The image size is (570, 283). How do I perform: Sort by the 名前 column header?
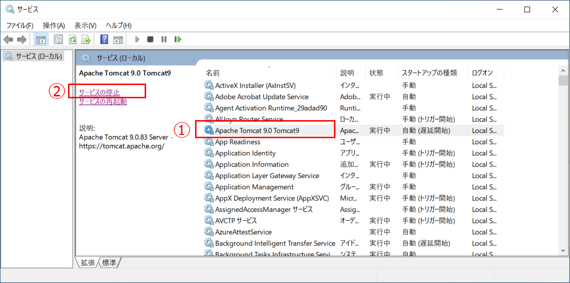click(269, 73)
